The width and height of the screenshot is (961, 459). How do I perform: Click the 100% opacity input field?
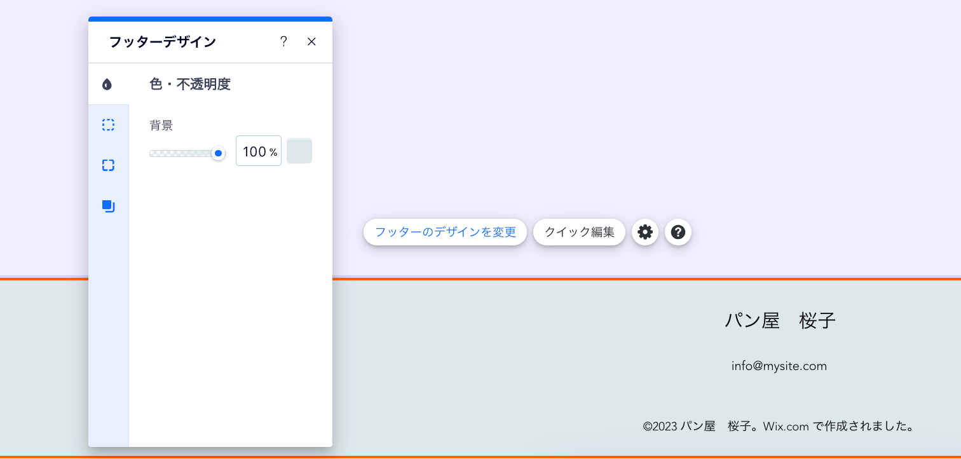click(259, 151)
